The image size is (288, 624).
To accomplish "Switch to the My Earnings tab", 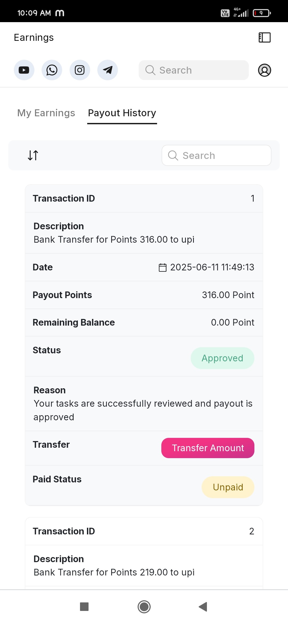I will coord(46,113).
